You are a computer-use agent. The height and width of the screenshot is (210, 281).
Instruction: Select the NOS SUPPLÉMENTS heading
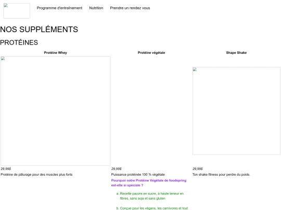(x=39, y=30)
